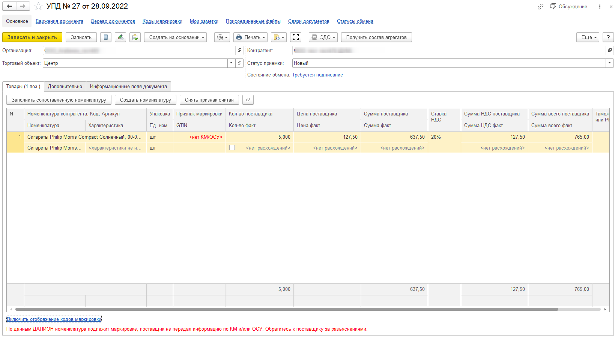Open the ЭДО dropdown menu

coord(323,37)
